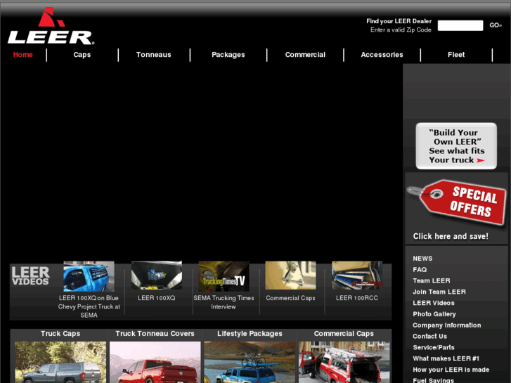Play the blue Chevy project truck video thumbnail
The width and height of the screenshot is (511, 383).
(89, 276)
